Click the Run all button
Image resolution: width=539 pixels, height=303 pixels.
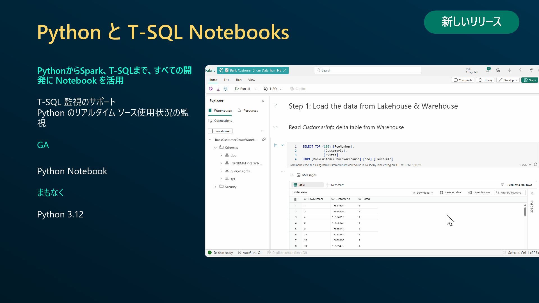point(243,89)
